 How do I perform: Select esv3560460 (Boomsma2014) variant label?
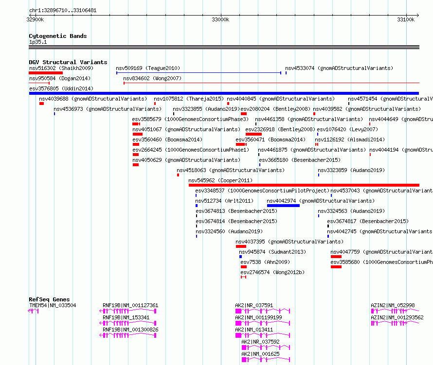tap(167, 139)
